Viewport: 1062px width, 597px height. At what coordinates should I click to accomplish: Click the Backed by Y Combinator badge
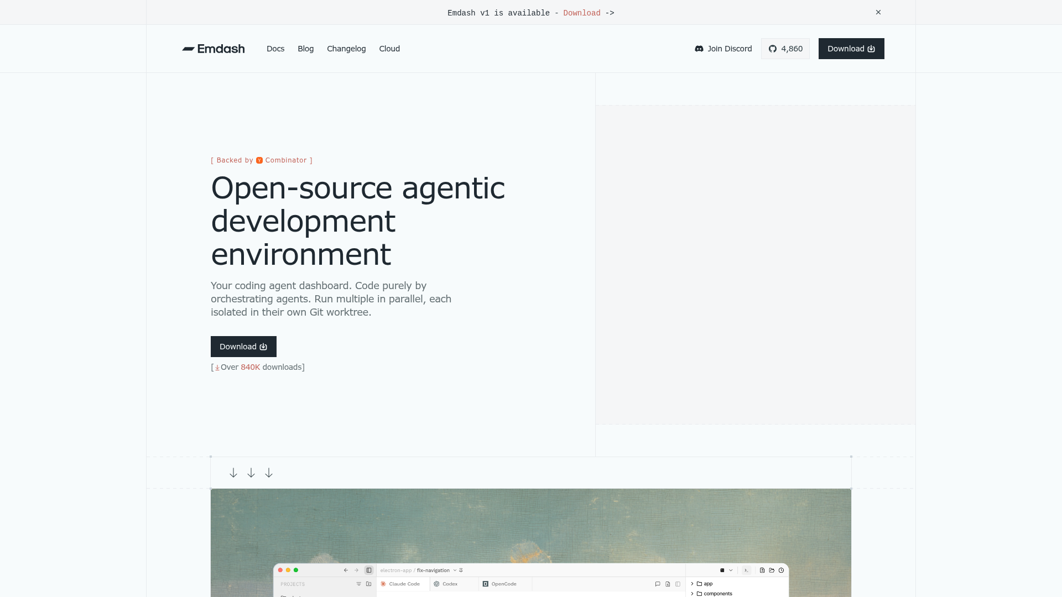coord(262,160)
